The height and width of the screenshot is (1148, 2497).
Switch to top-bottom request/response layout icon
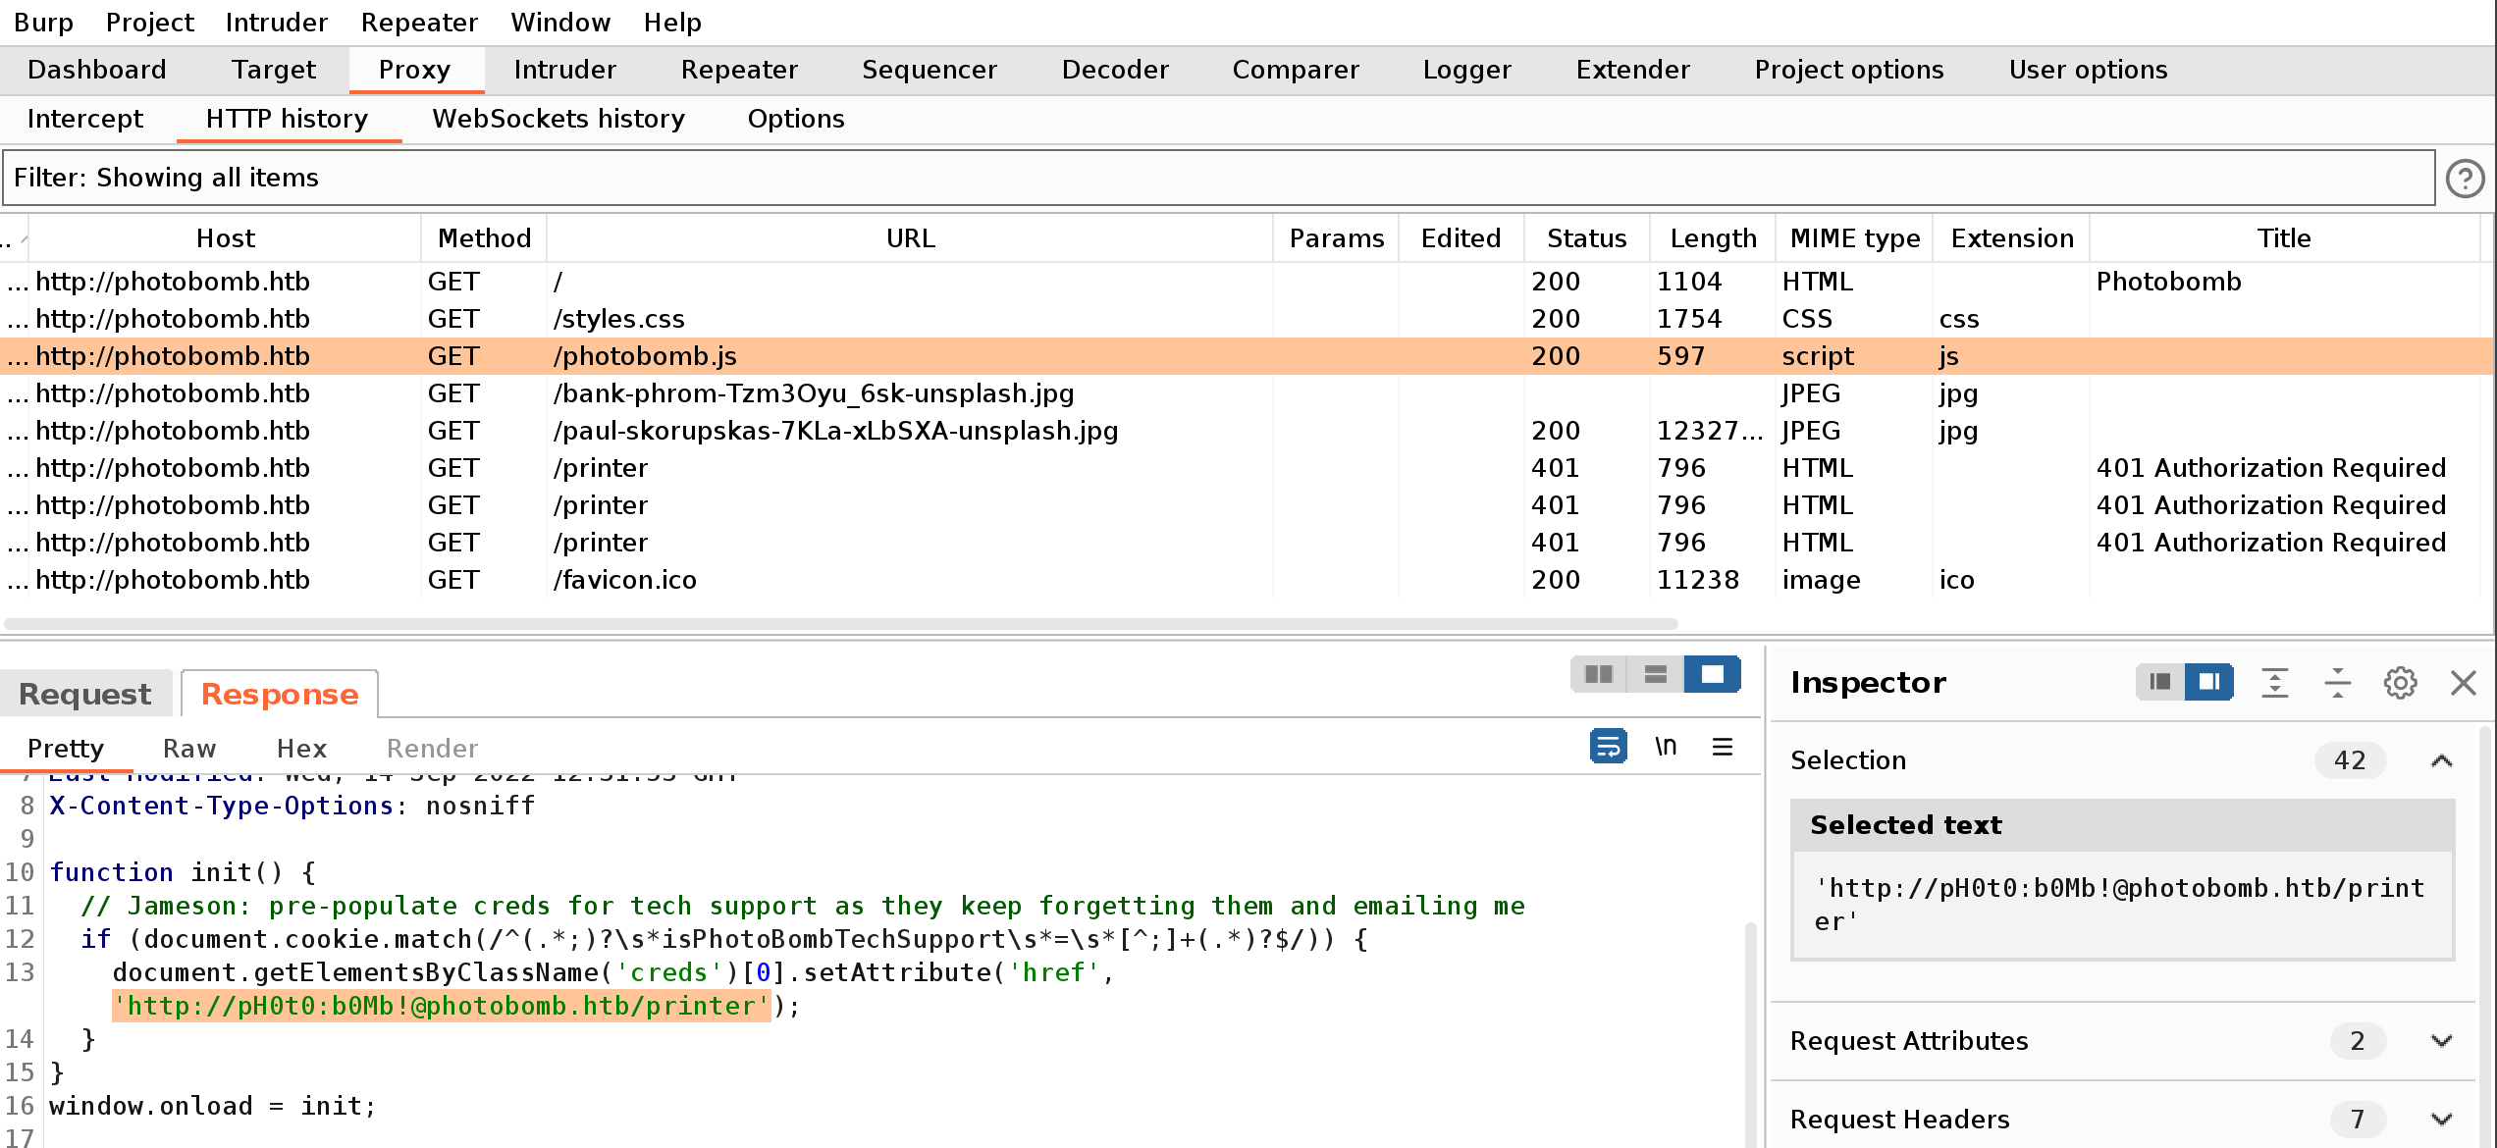click(x=1656, y=674)
